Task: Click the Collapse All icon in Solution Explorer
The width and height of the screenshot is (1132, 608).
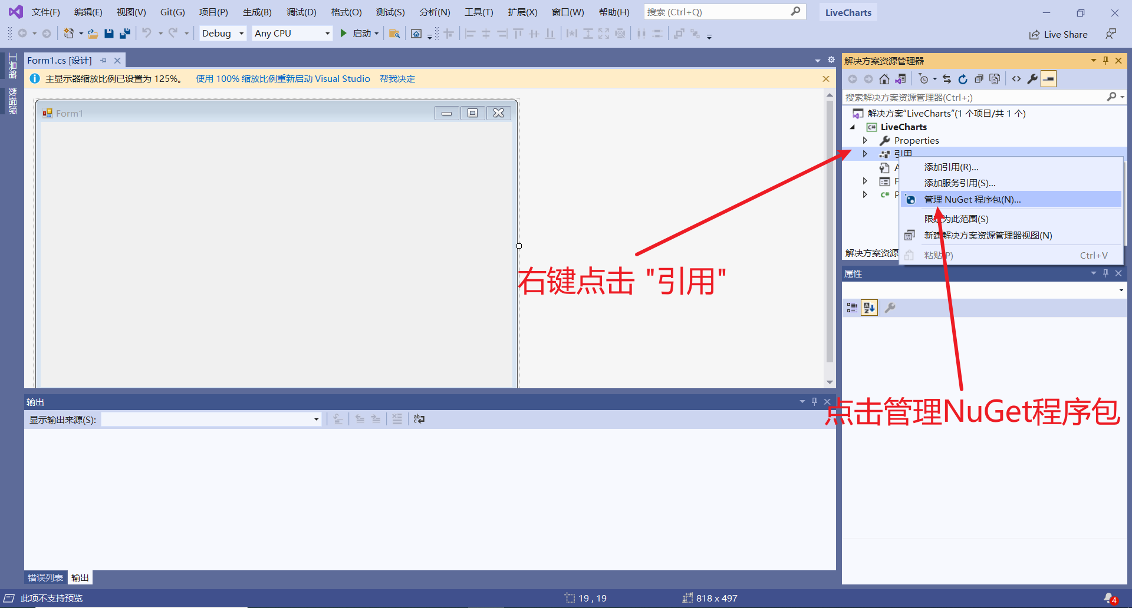Action: click(x=979, y=79)
